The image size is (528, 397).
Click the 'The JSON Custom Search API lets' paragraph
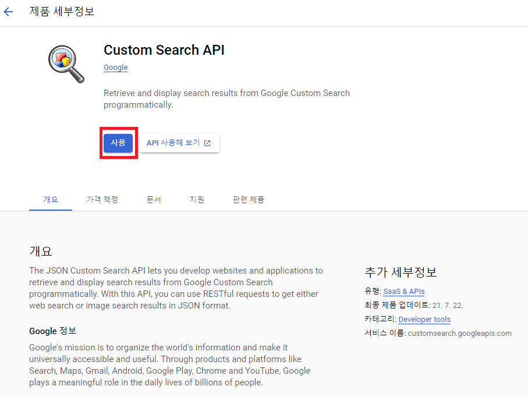click(x=176, y=288)
